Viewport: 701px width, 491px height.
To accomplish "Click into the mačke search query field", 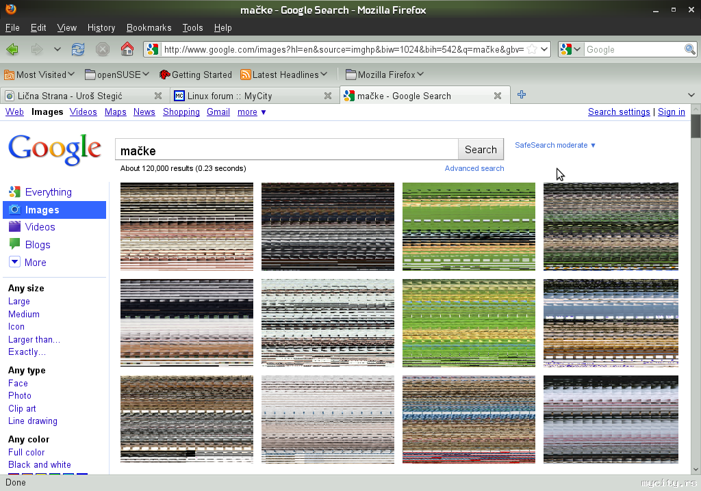I will click(x=286, y=150).
